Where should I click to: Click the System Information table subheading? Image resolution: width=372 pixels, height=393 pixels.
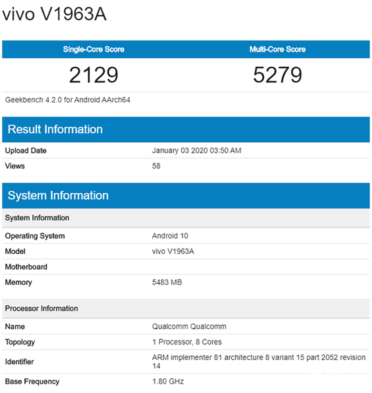(37, 218)
